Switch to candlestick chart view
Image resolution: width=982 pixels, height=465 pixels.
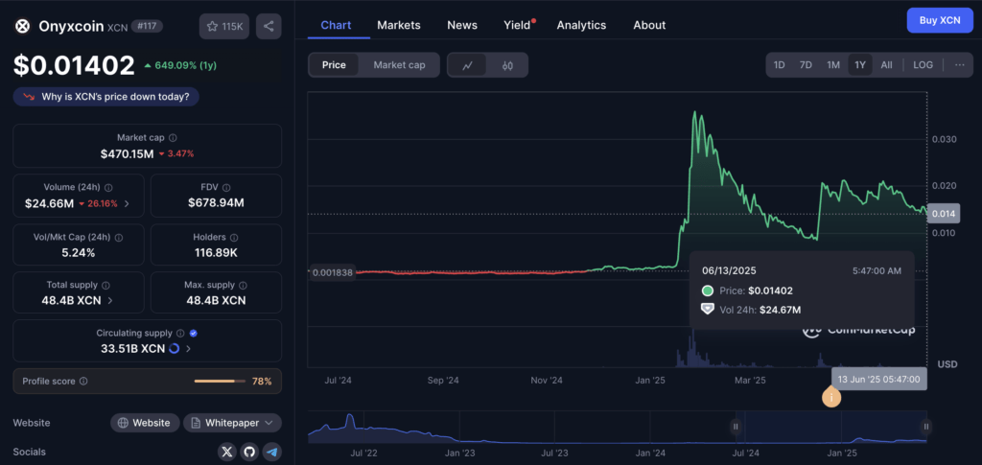508,65
